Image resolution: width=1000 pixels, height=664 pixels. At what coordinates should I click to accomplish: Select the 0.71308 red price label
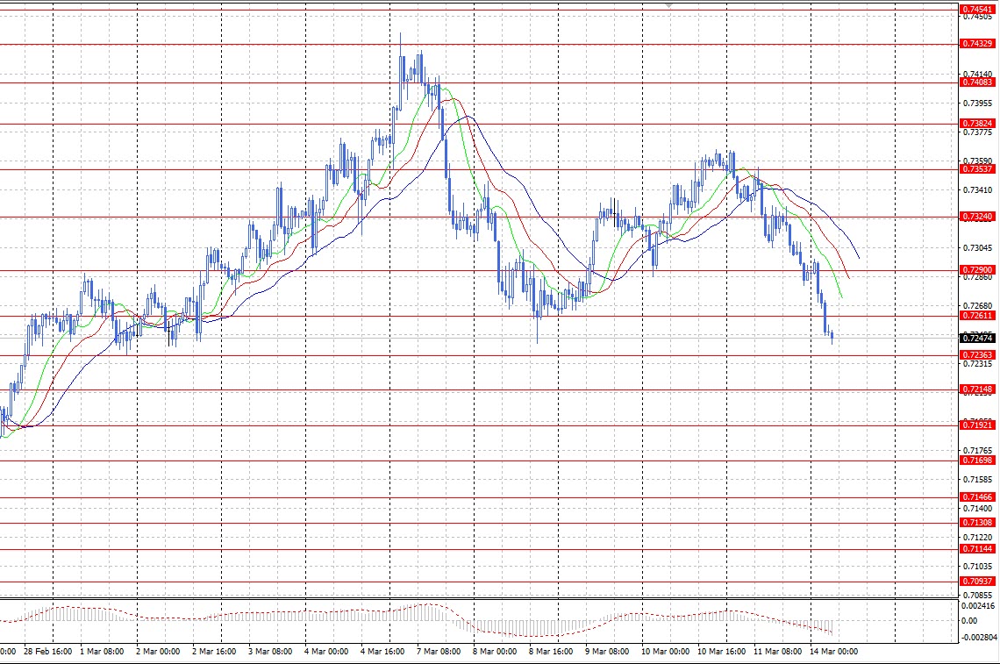(x=977, y=523)
